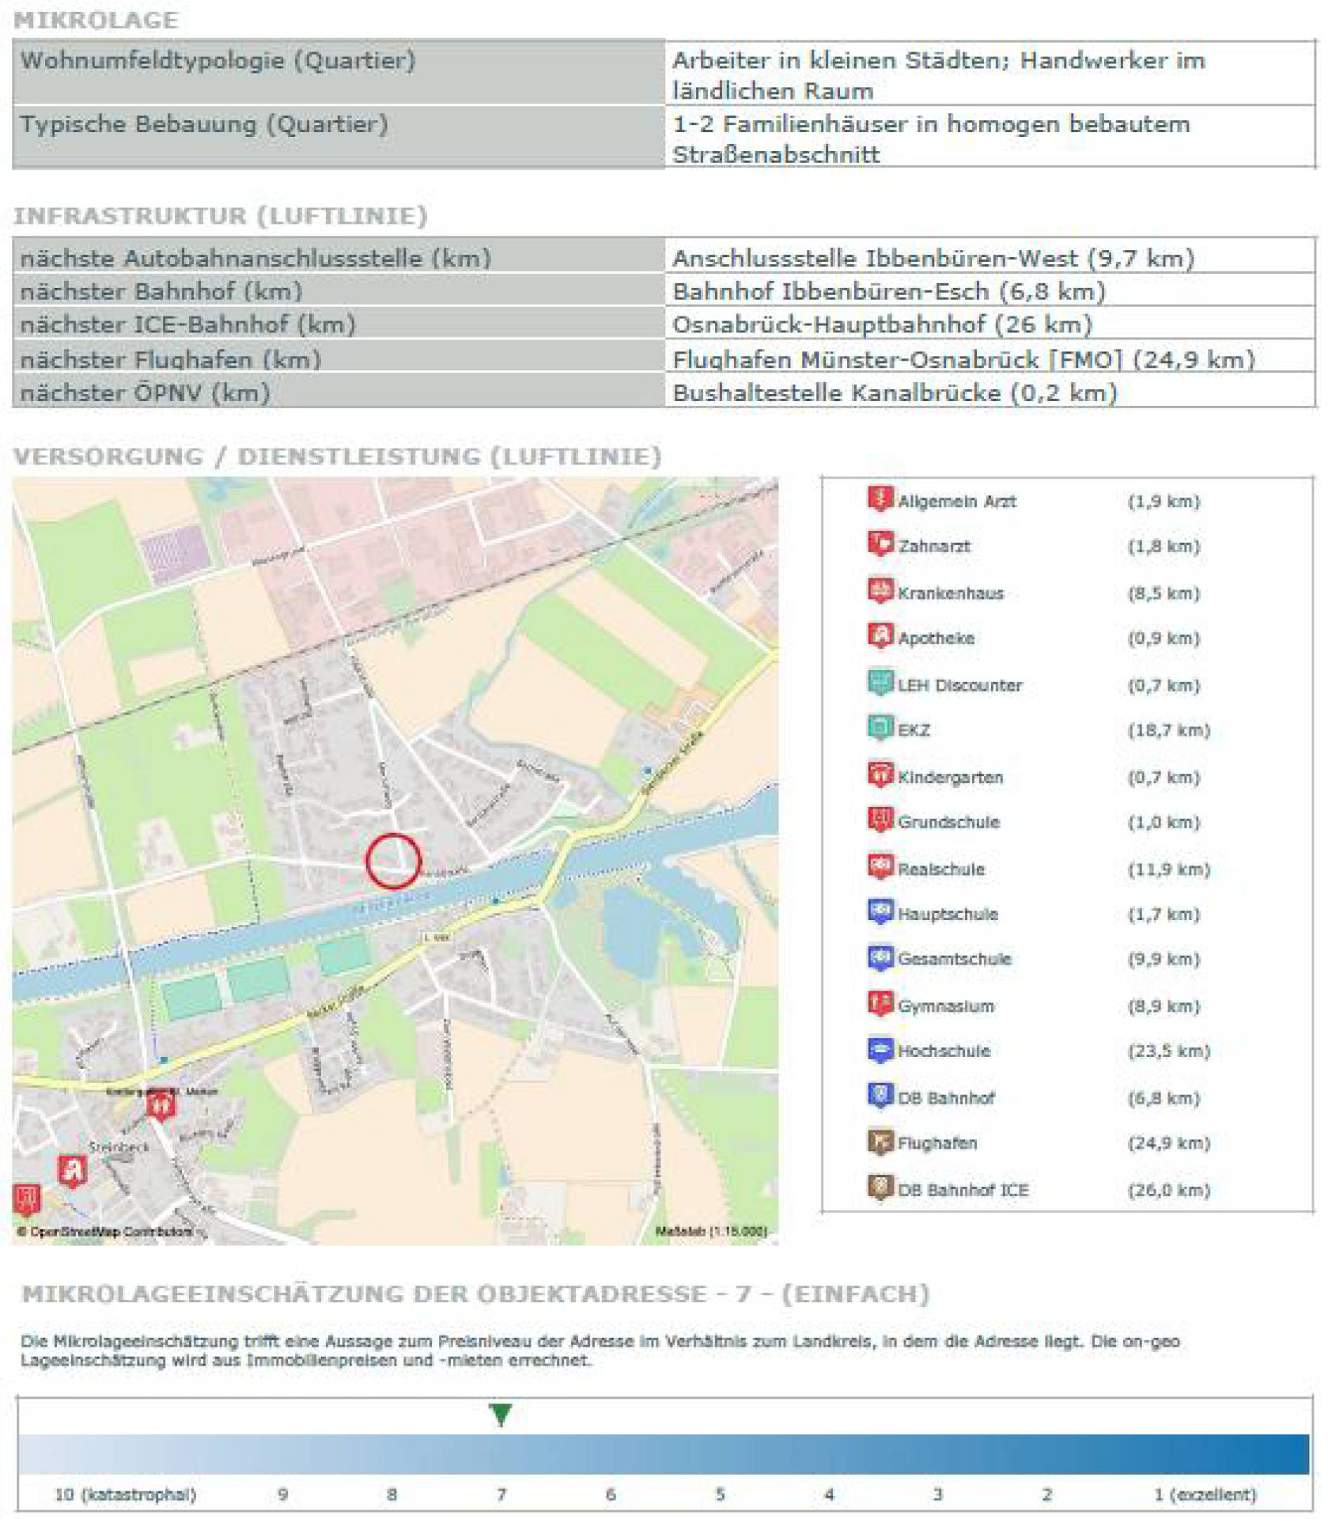Click the Zahnarzt legend icon

880,544
